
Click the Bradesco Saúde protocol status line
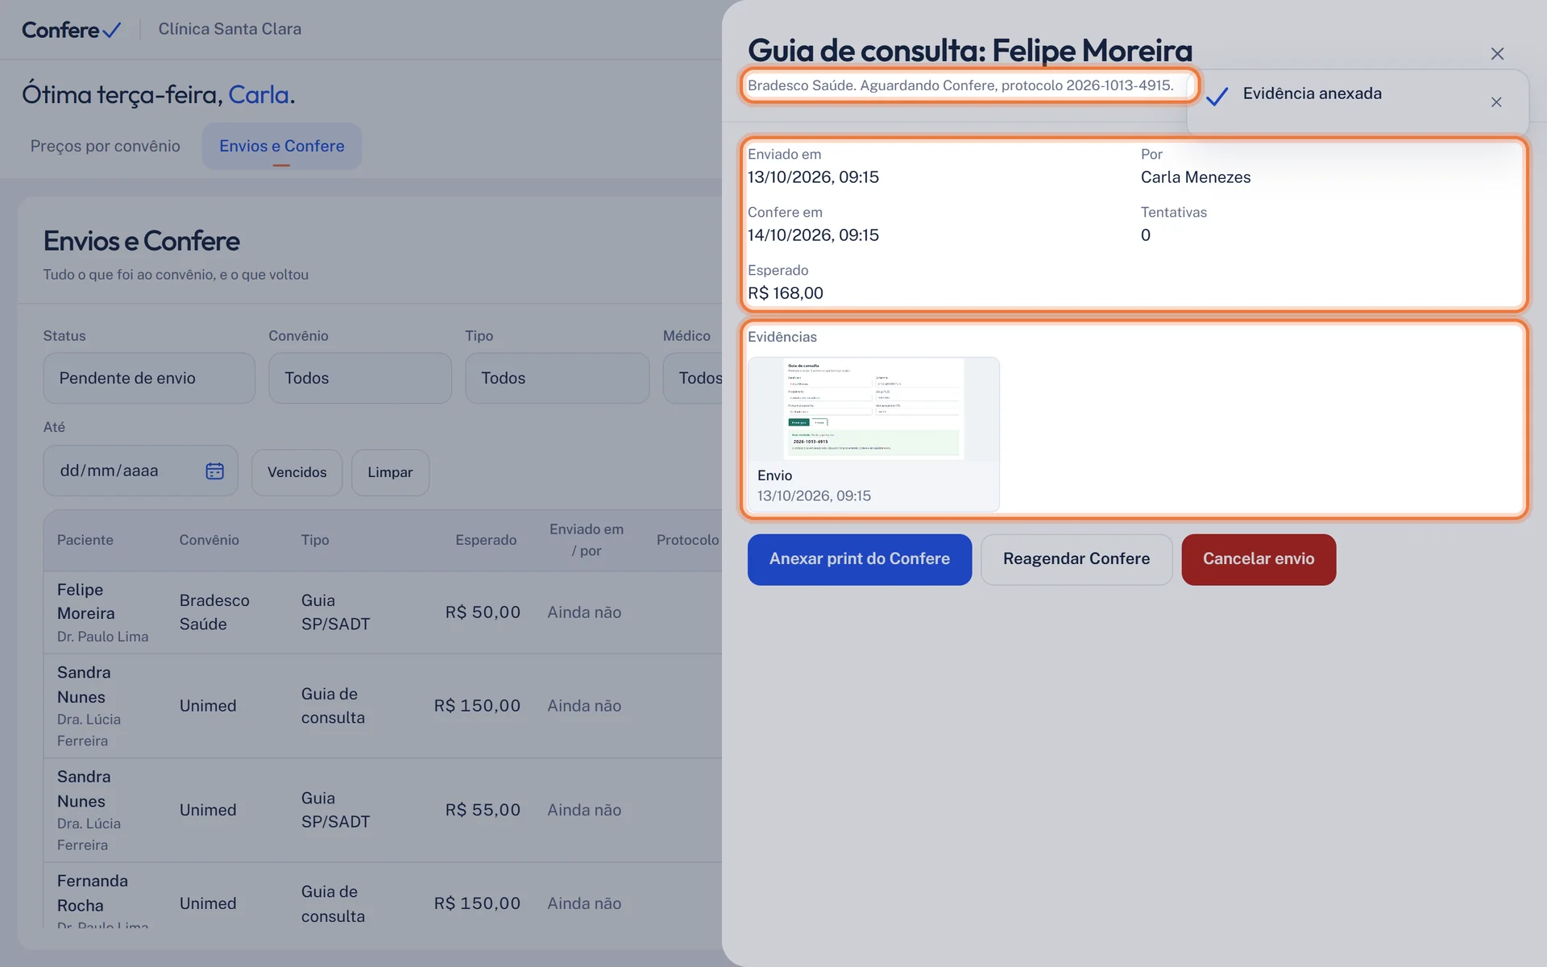click(x=960, y=85)
